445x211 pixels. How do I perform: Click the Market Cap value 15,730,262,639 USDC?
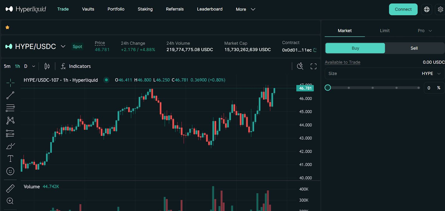248,50
